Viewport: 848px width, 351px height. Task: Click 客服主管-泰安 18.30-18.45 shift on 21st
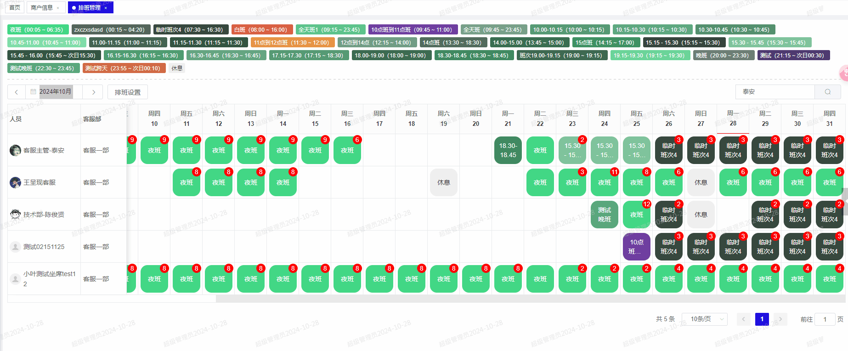point(508,150)
